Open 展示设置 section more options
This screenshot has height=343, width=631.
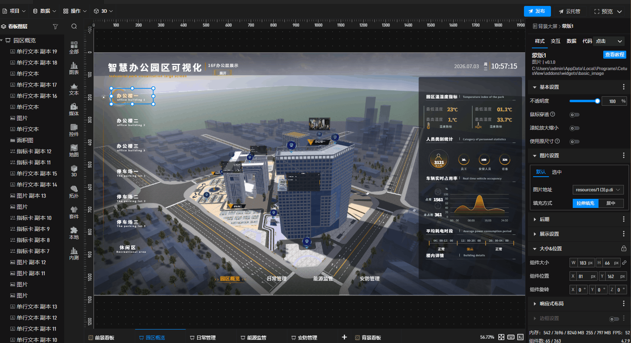(x=623, y=234)
